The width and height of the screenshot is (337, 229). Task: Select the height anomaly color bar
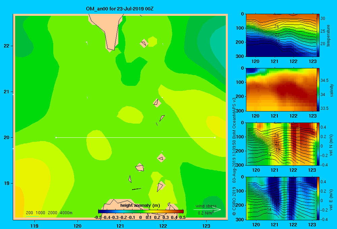click(x=141, y=211)
